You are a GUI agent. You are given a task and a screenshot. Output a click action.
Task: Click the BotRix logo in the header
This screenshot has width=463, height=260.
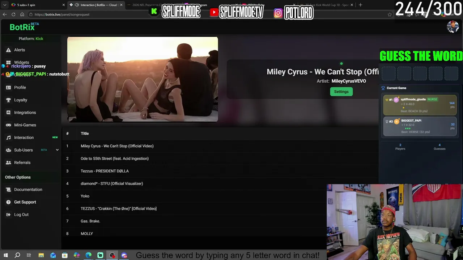[x=24, y=27]
